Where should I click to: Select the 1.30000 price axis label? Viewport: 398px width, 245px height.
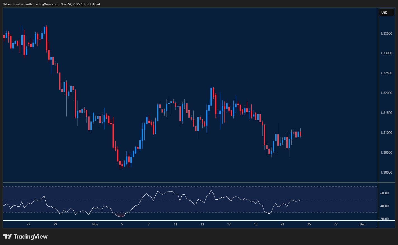coord(386,172)
